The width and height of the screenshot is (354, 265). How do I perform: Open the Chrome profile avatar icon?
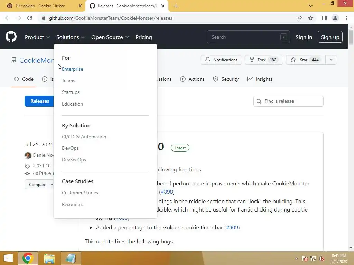tap(335, 18)
